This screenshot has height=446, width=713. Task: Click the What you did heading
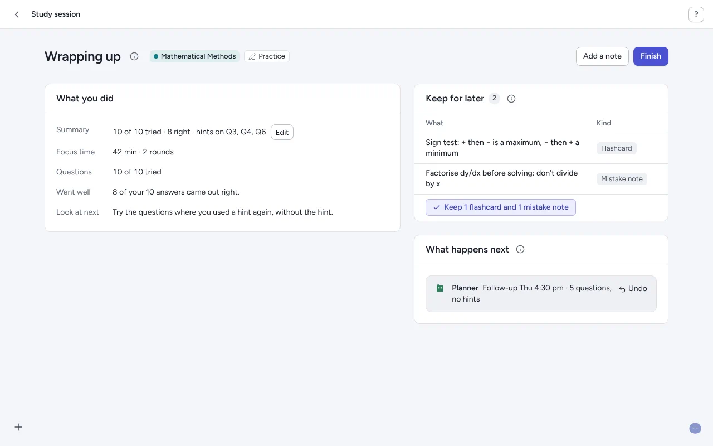pyautogui.click(x=85, y=99)
